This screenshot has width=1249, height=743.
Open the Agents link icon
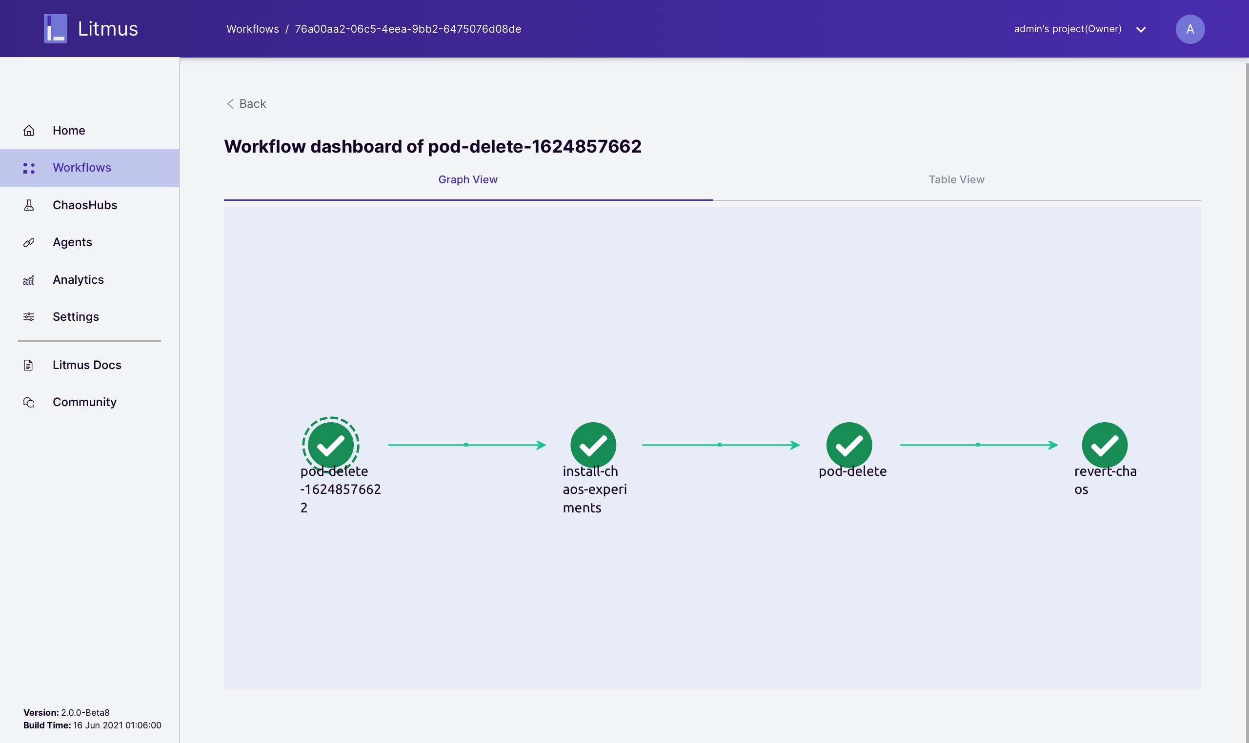pyautogui.click(x=29, y=242)
